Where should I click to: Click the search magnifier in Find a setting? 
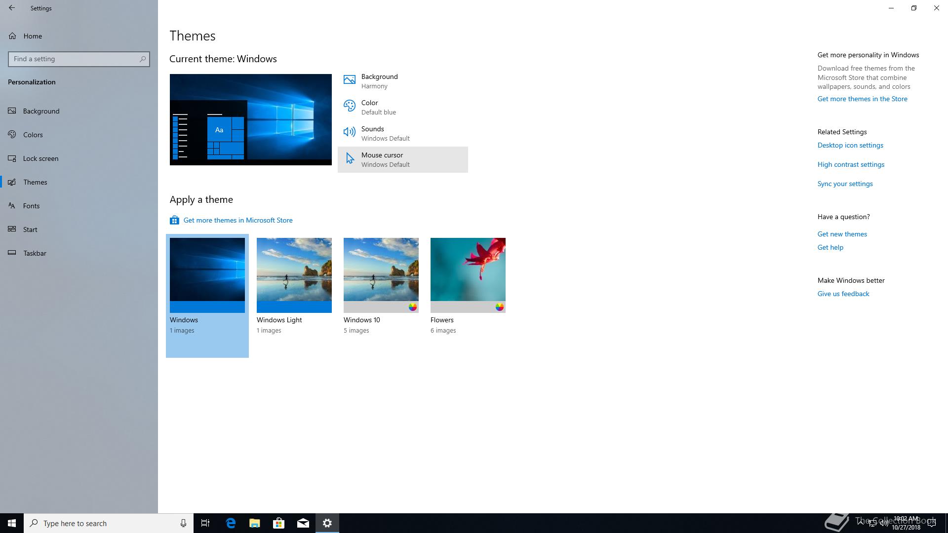click(143, 59)
